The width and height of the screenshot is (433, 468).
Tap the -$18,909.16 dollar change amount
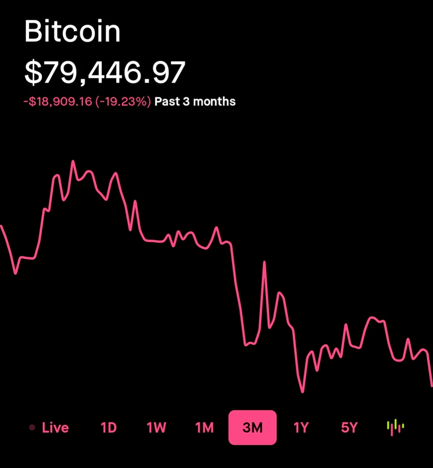pyautogui.click(x=58, y=102)
